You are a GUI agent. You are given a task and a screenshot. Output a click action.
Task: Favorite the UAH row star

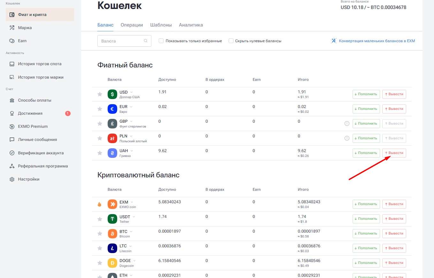coord(100,153)
